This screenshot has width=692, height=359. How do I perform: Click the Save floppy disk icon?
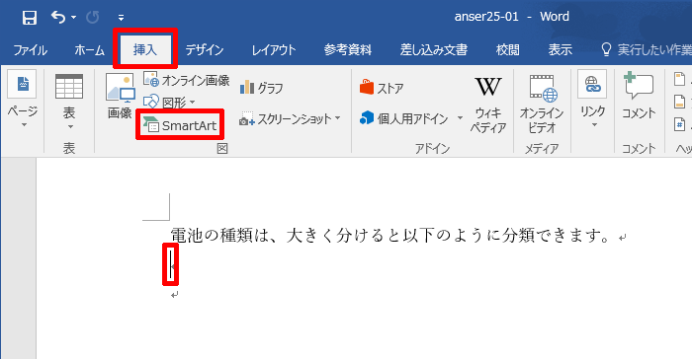click(x=29, y=18)
